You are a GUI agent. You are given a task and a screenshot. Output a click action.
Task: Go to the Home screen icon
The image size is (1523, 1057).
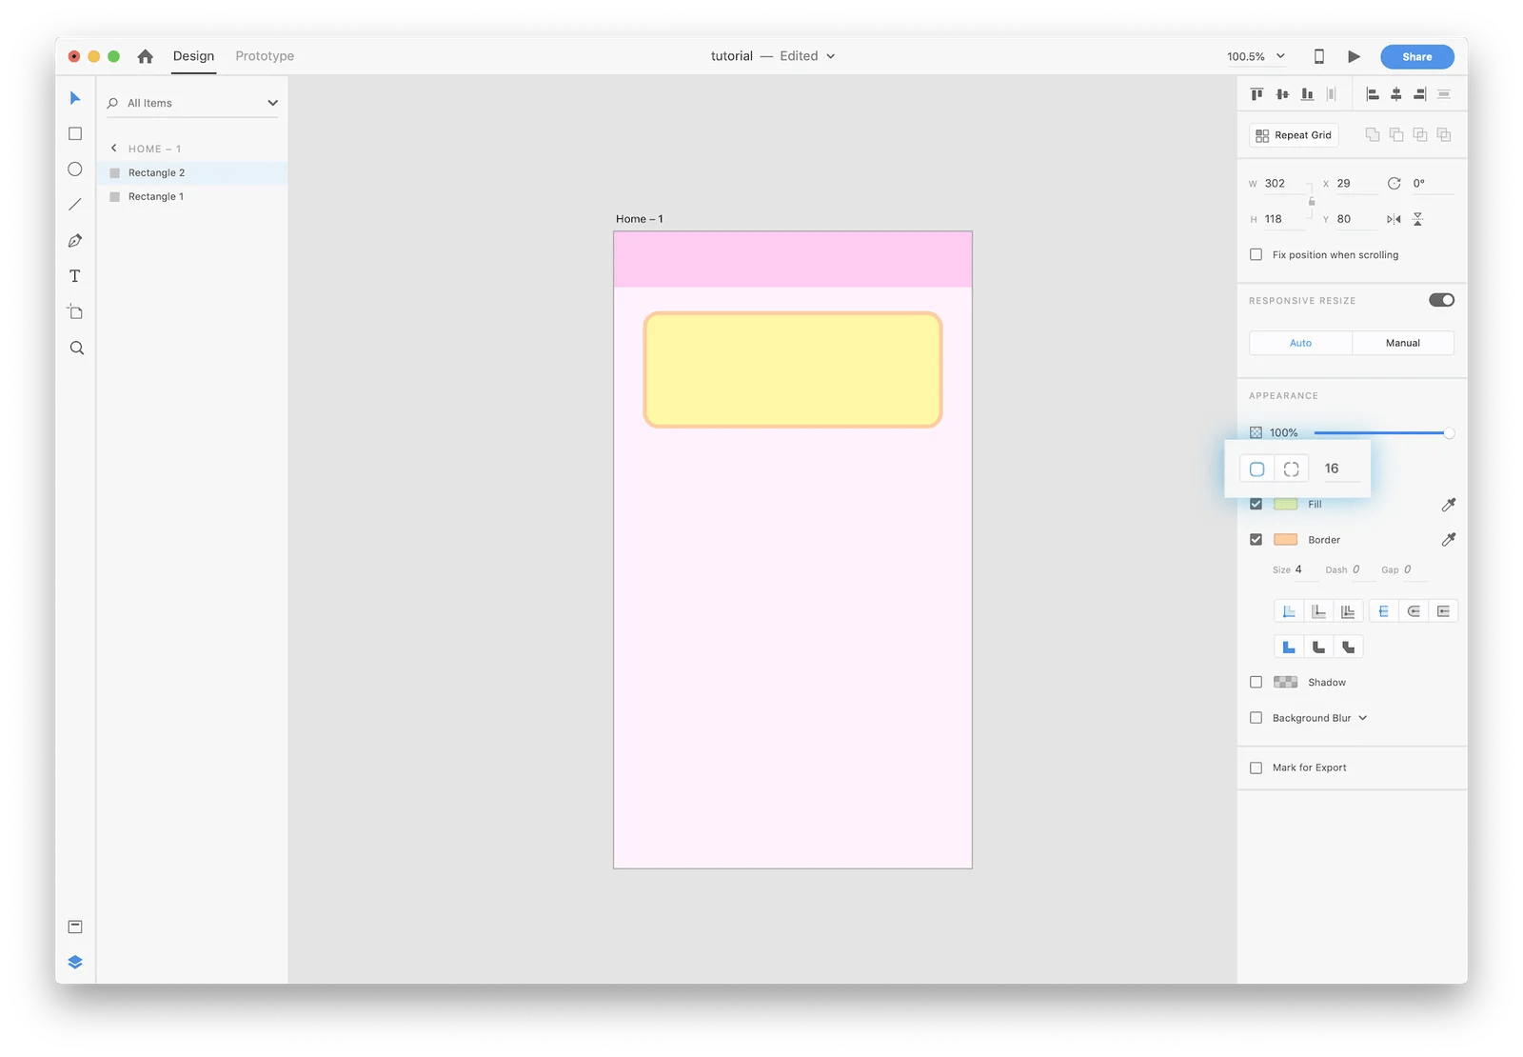145,56
